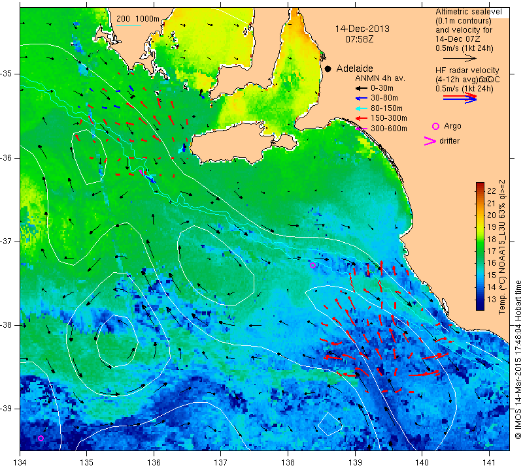Click the '22' value on the colorbar

pos(492,191)
